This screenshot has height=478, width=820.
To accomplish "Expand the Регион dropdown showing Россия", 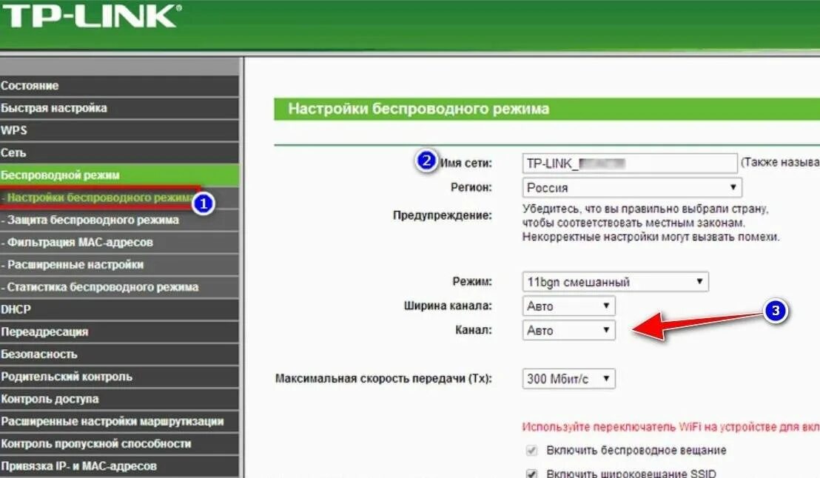I will (x=632, y=188).
